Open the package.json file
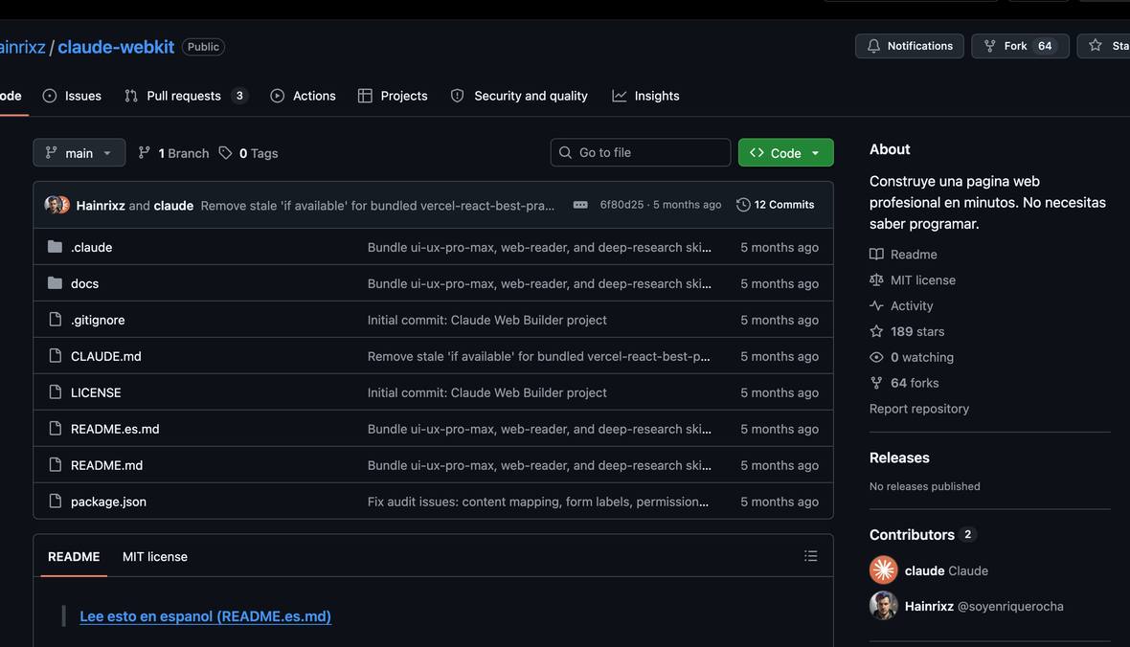 click(x=108, y=502)
